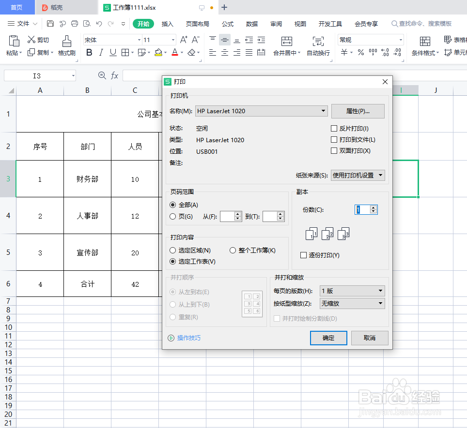The height and width of the screenshot is (428, 467).
Task: Enable Wrap Text (自动换行)
Action: click(x=318, y=52)
